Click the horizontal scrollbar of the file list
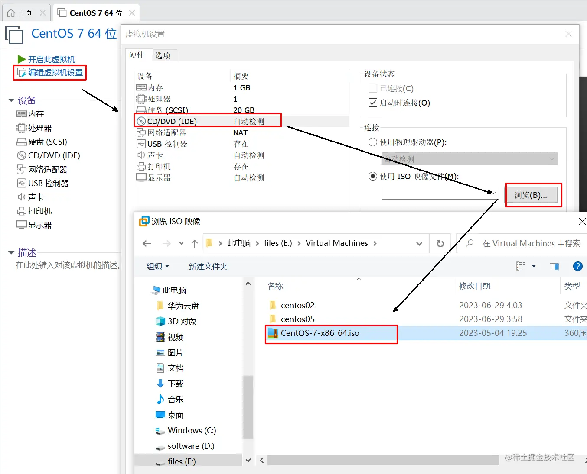The image size is (587, 474). (383, 460)
